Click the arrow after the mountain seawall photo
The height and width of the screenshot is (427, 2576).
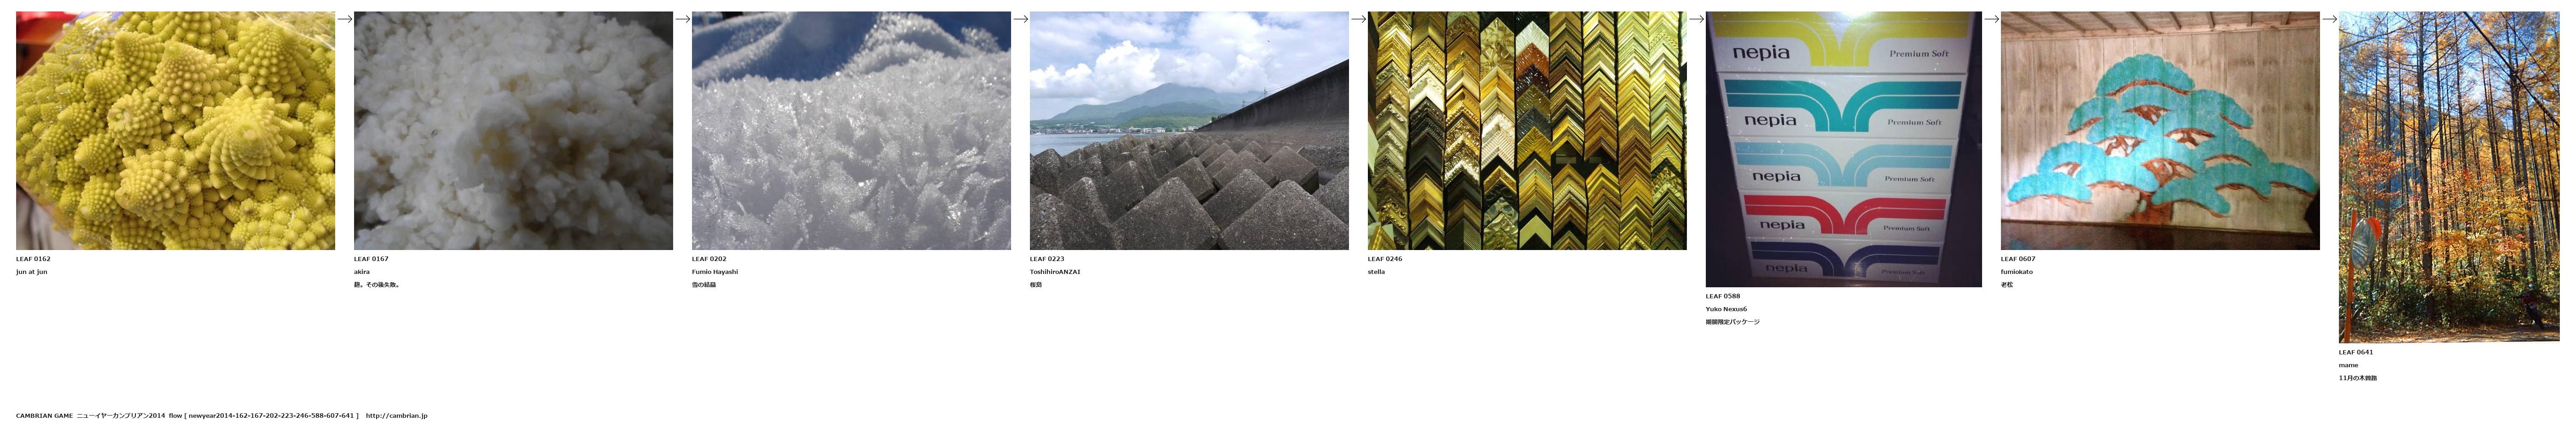point(1358,19)
